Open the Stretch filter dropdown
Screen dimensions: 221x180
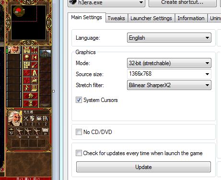tap(169, 85)
